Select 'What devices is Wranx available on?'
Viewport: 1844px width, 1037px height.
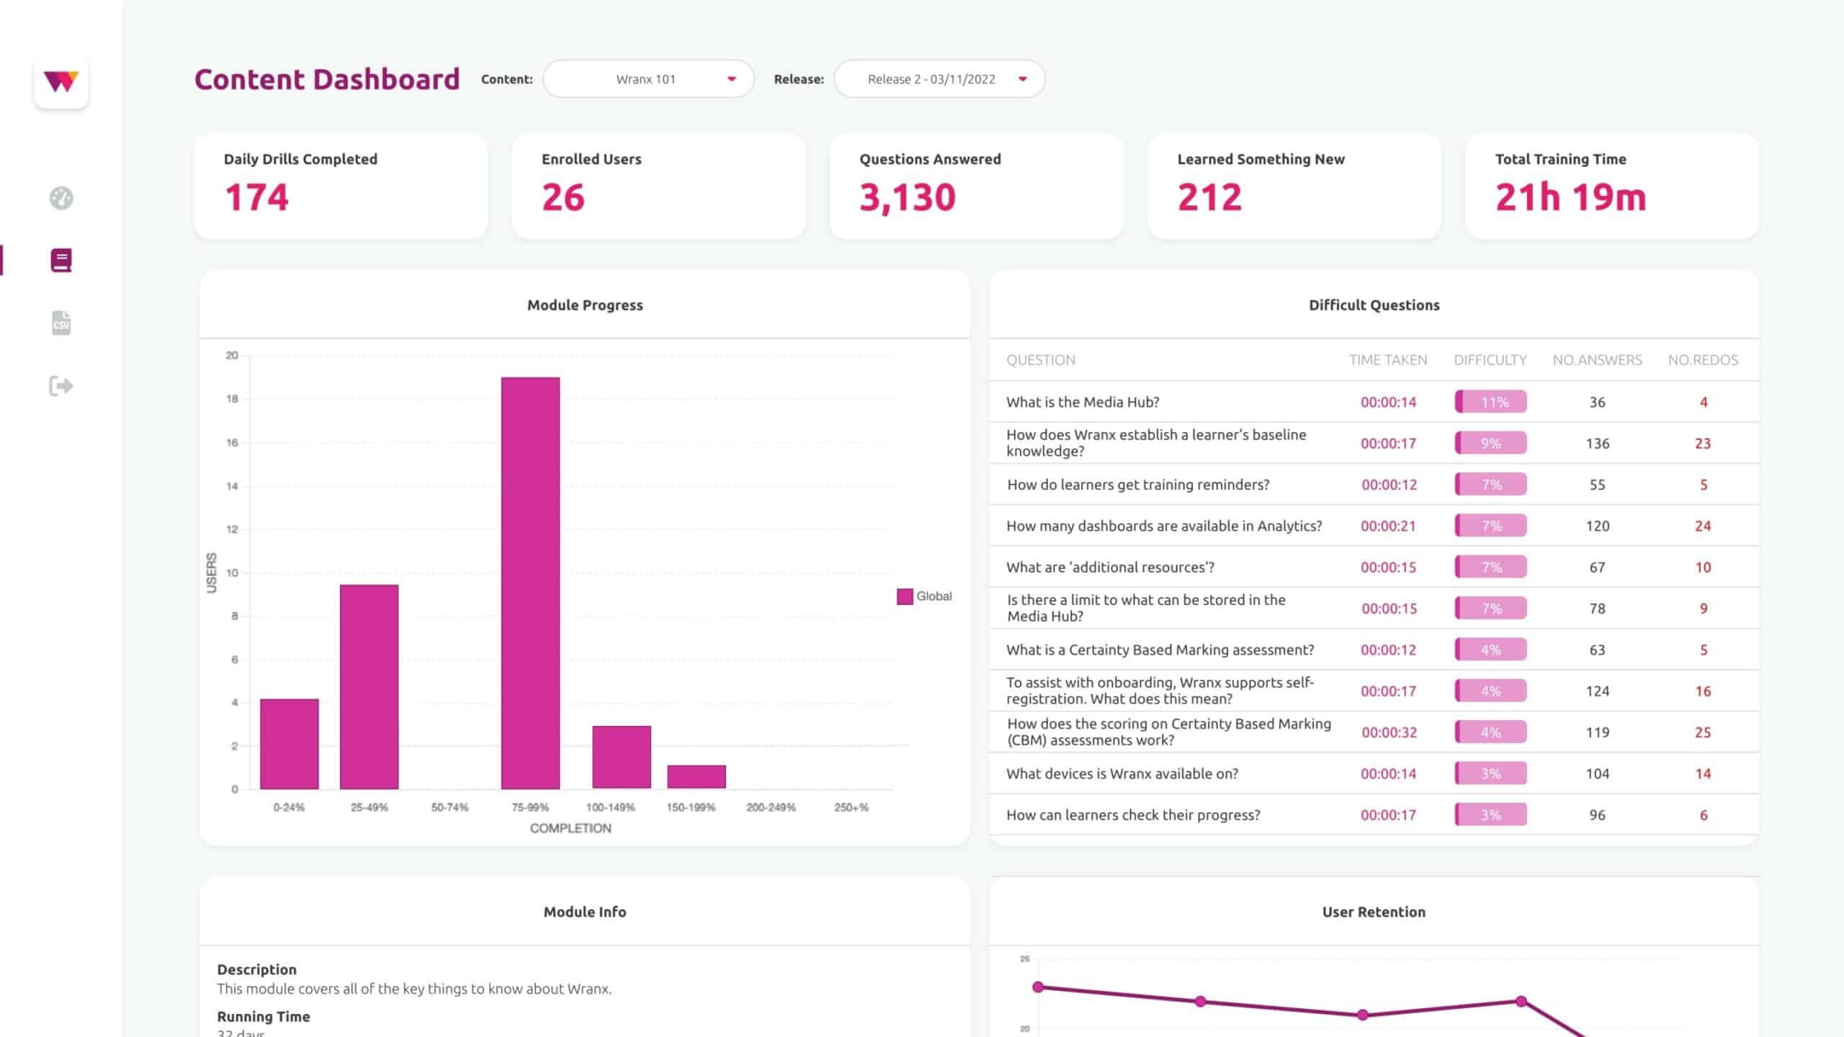pos(1122,773)
